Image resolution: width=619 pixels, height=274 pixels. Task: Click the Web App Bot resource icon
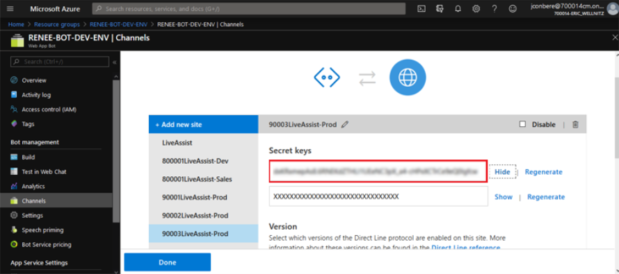(x=17, y=40)
